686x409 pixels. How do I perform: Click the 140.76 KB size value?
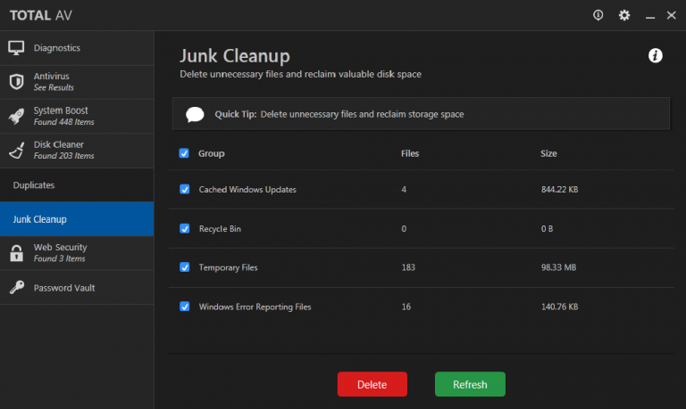coord(559,307)
